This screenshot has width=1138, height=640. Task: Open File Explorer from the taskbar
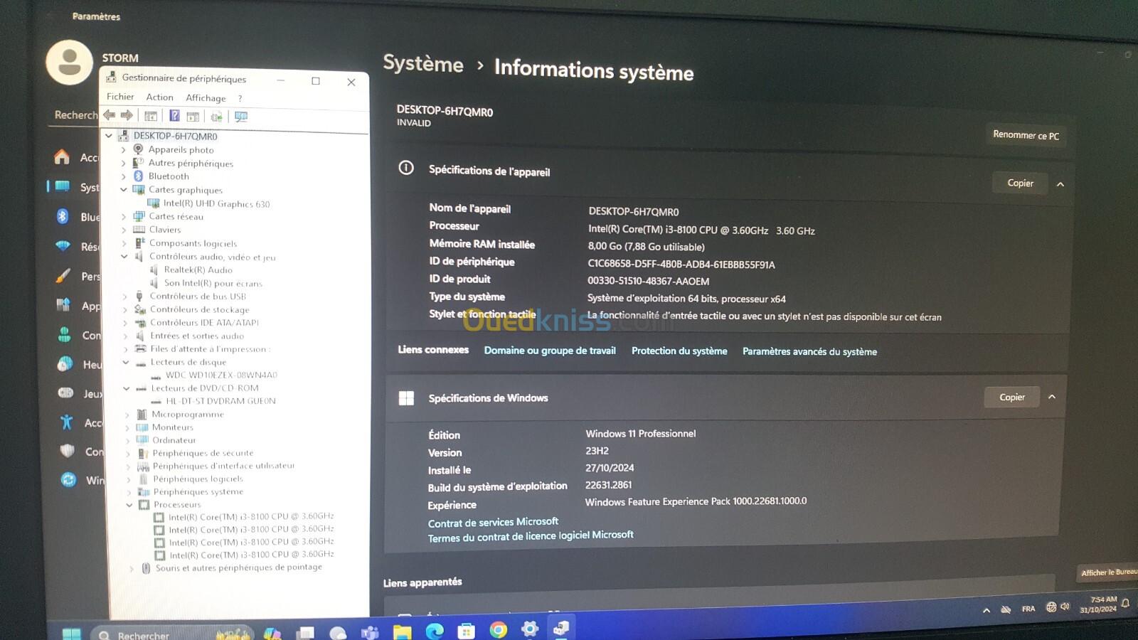(x=403, y=631)
